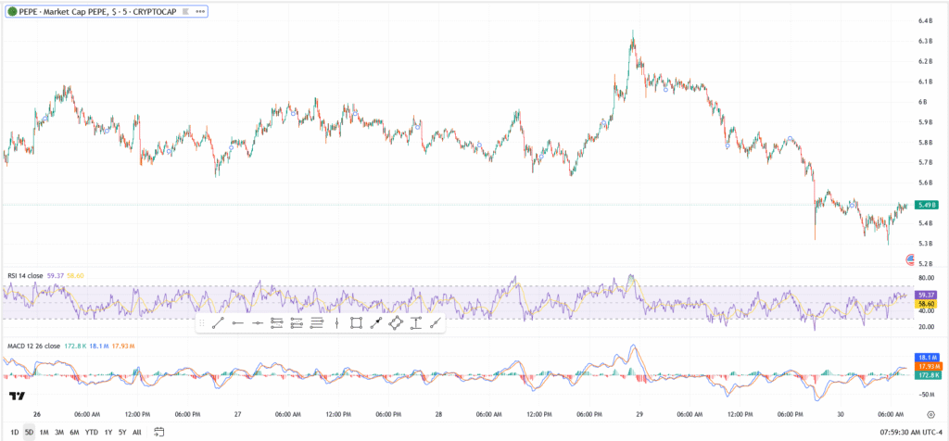The image size is (949, 441).
Task: Set the chart range to 5Y
Action: pyautogui.click(x=122, y=432)
